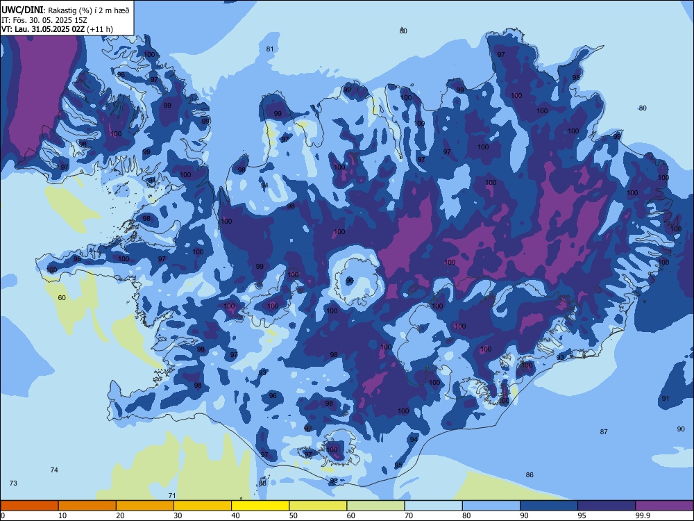The width and height of the screenshot is (694, 521).
Task: Click the "71" value on the map
Action: click(172, 496)
